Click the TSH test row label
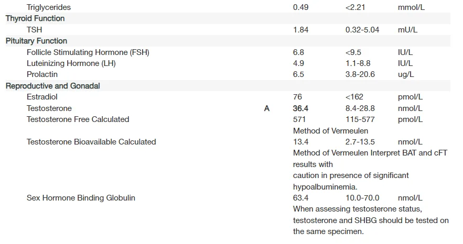Screen dimensions: 463x244 click(x=34, y=30)
